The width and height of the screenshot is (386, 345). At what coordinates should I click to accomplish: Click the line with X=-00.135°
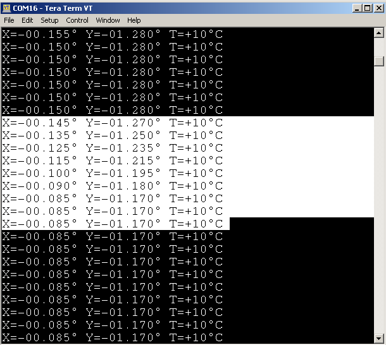[113, 135]
